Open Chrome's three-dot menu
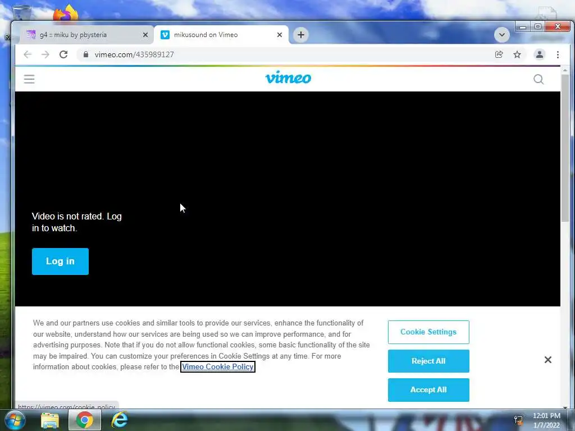Image resolution: width=575 pixels, height=431 pixels. click(558, 54)
